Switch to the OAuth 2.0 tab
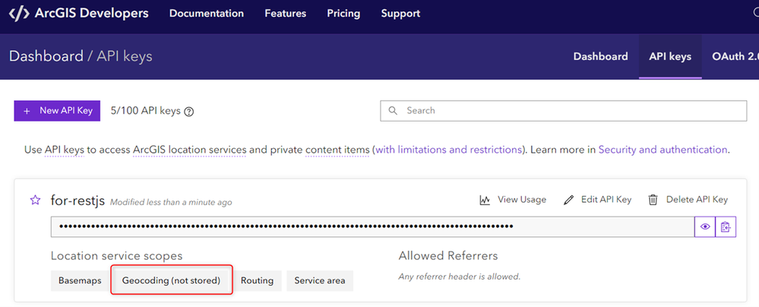The height and width of the screenshot is (307, 759). point(735,56)
